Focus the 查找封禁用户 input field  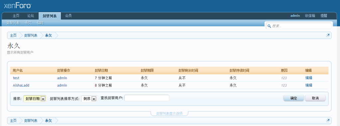147,98
